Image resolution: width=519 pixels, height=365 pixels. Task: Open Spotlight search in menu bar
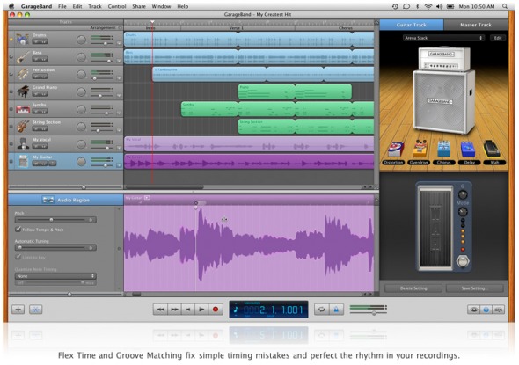click(x=505, y=6)
